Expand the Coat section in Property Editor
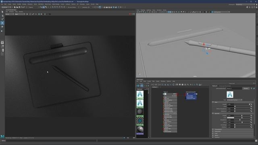Viewport: 258px width, 145px height. [213, 133]
